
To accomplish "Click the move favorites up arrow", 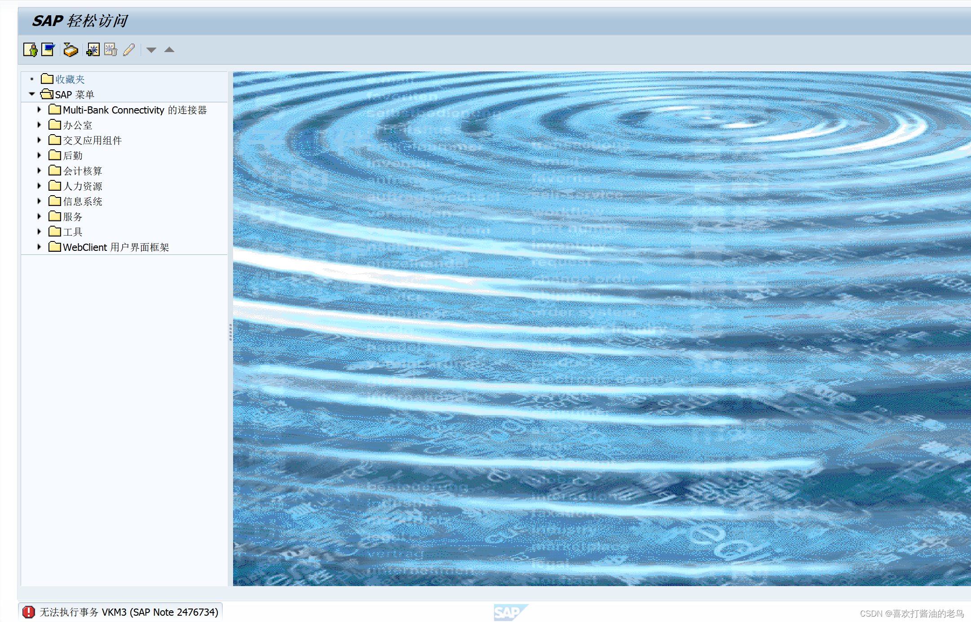I will click(x=169, y=50).
